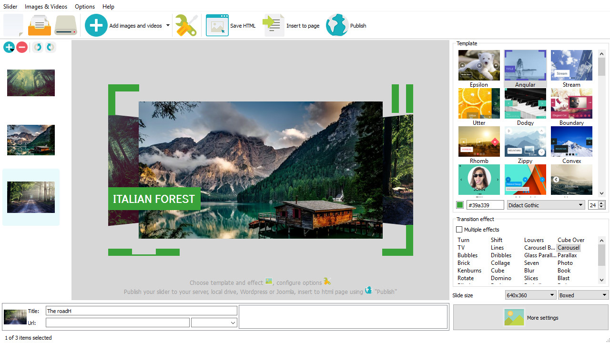Viewport: 610px width, 343px height.
Task: Click the blue plus Add images icon
Action: point(96,25)
